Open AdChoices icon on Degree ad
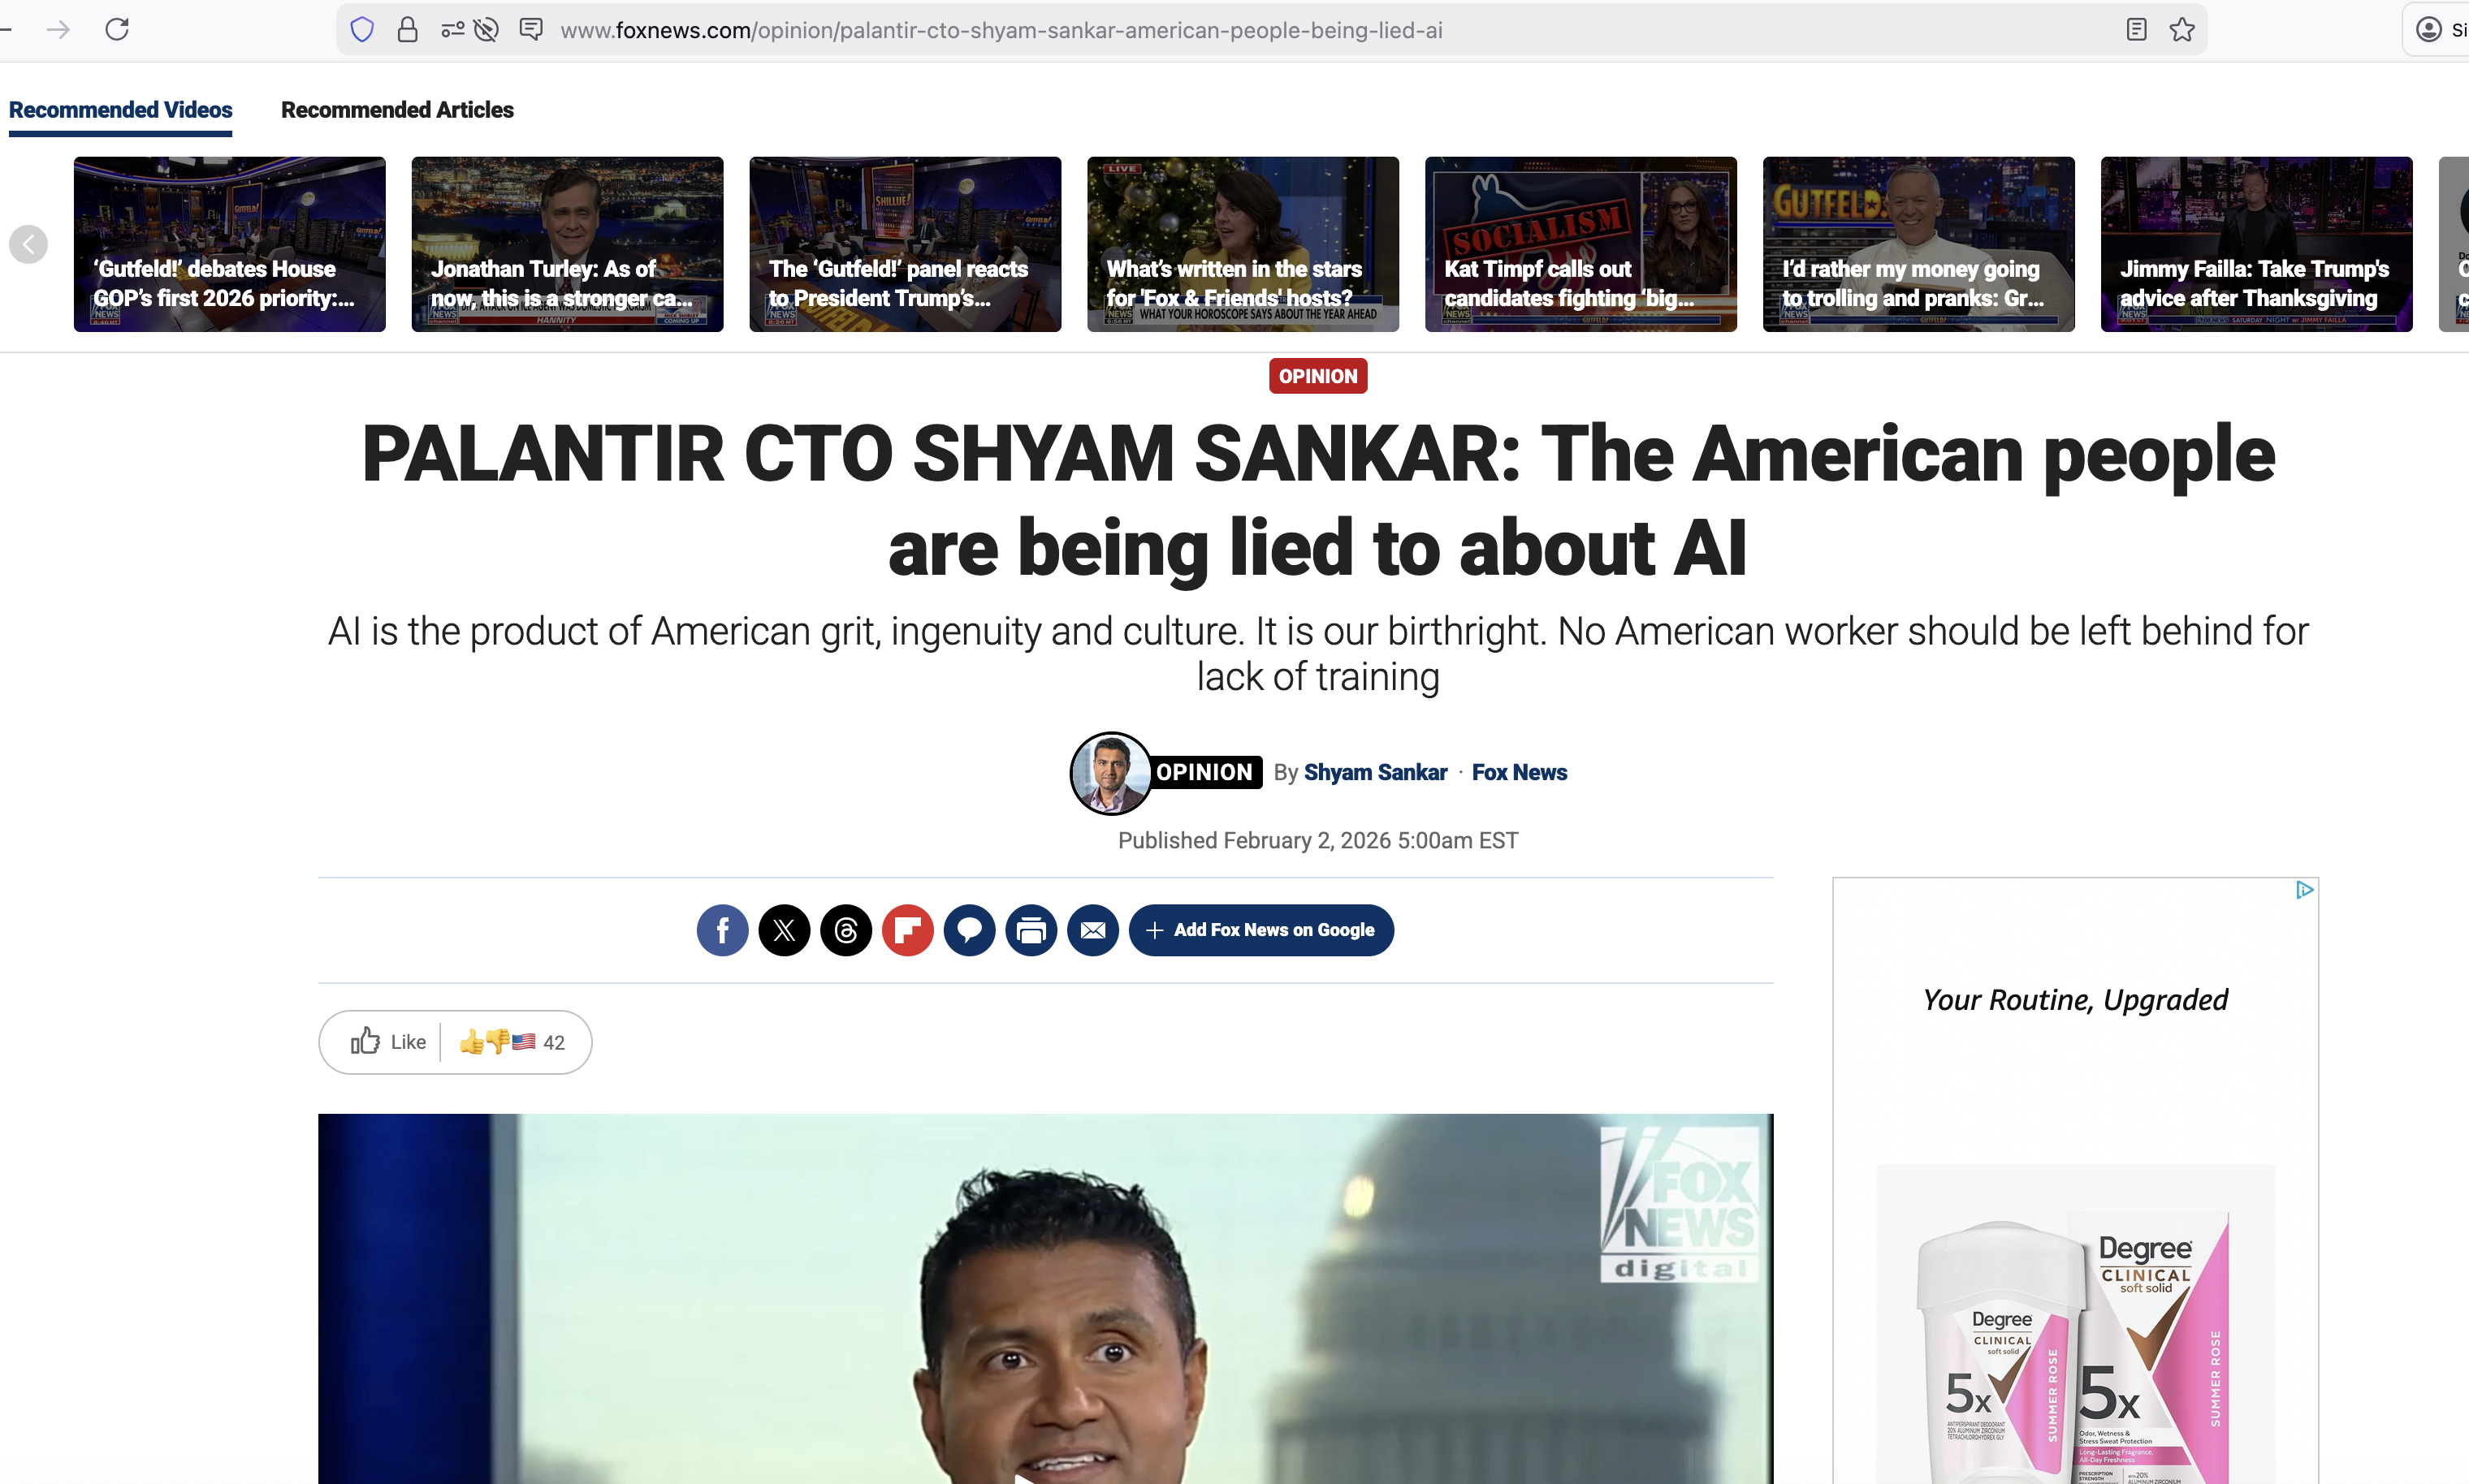2469x1484 pixels. 2304,890
